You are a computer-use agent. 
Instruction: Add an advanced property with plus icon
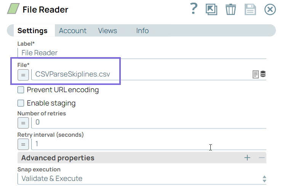tap(247, 158)
